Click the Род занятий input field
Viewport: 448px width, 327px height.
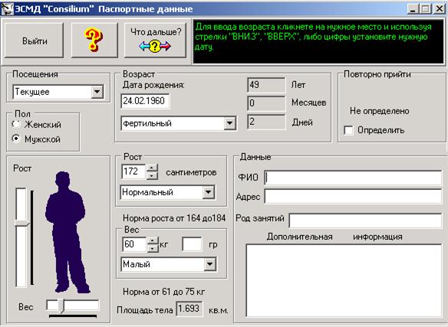(365, 221)
